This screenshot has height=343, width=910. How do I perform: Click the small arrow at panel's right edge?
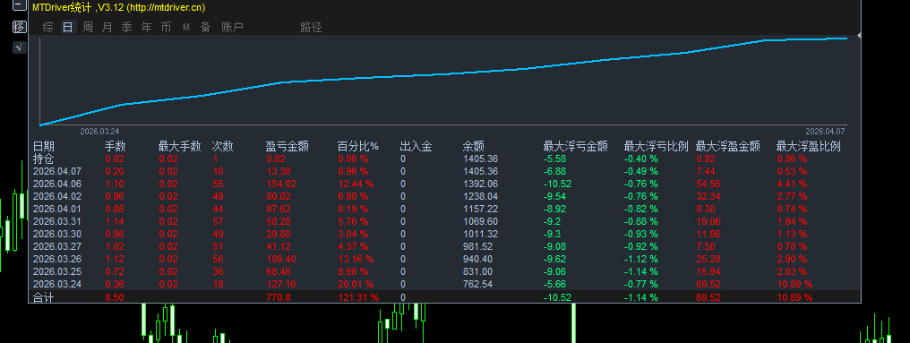860,36
